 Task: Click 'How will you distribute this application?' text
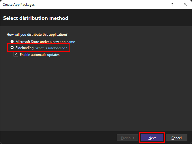tap(37, 35)
